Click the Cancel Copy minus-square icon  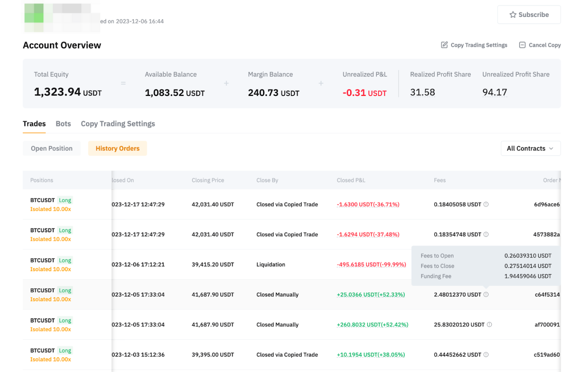tap(522, 45)
